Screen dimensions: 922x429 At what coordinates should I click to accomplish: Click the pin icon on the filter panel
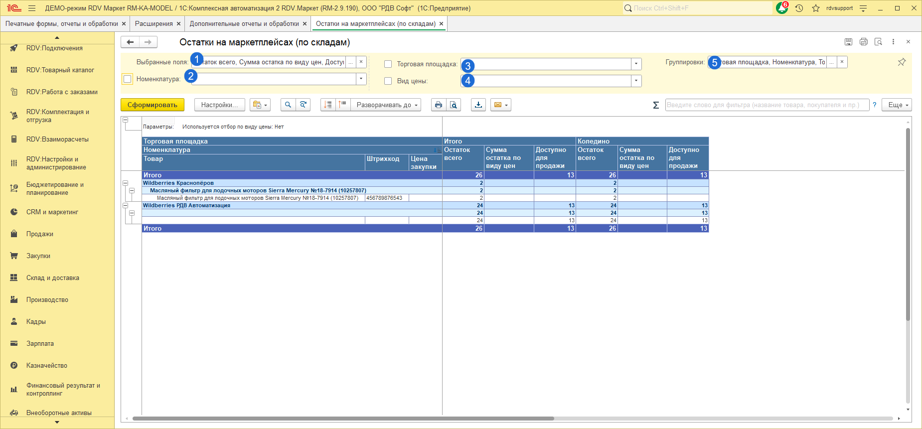pyautogui.click(x=902, y=62)
